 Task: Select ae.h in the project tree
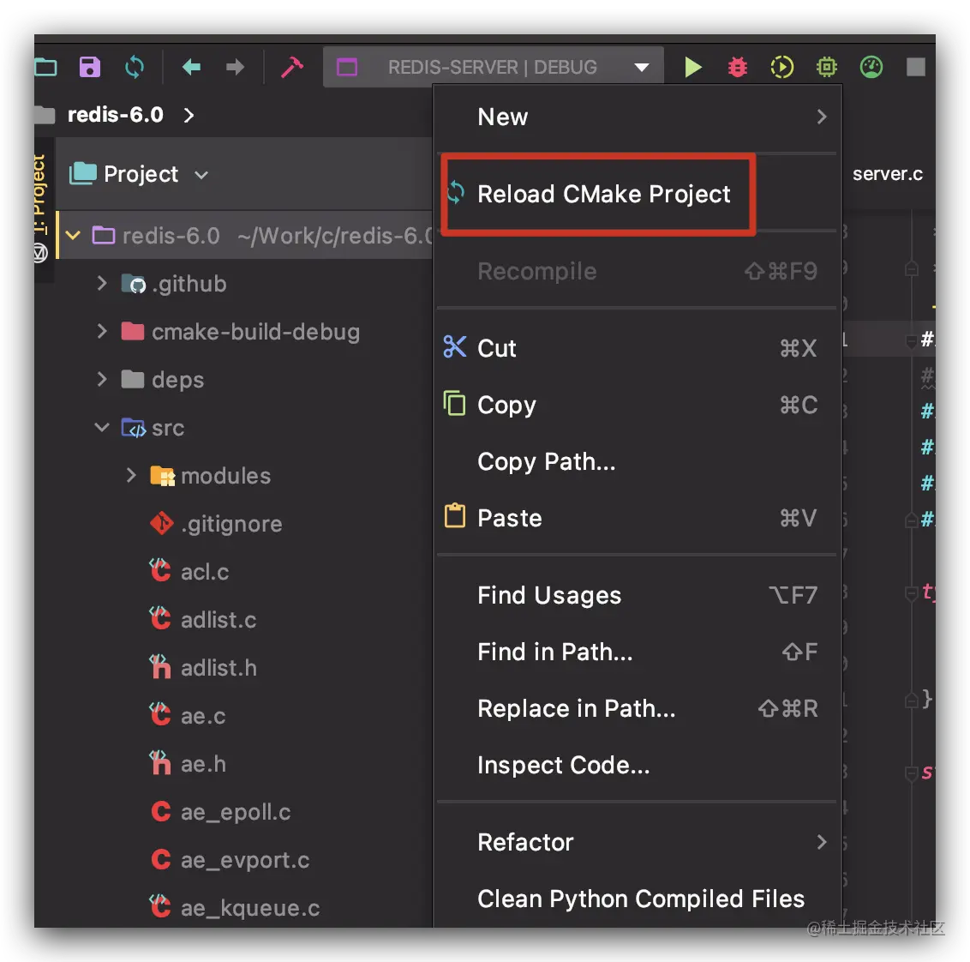coord(202,764)
